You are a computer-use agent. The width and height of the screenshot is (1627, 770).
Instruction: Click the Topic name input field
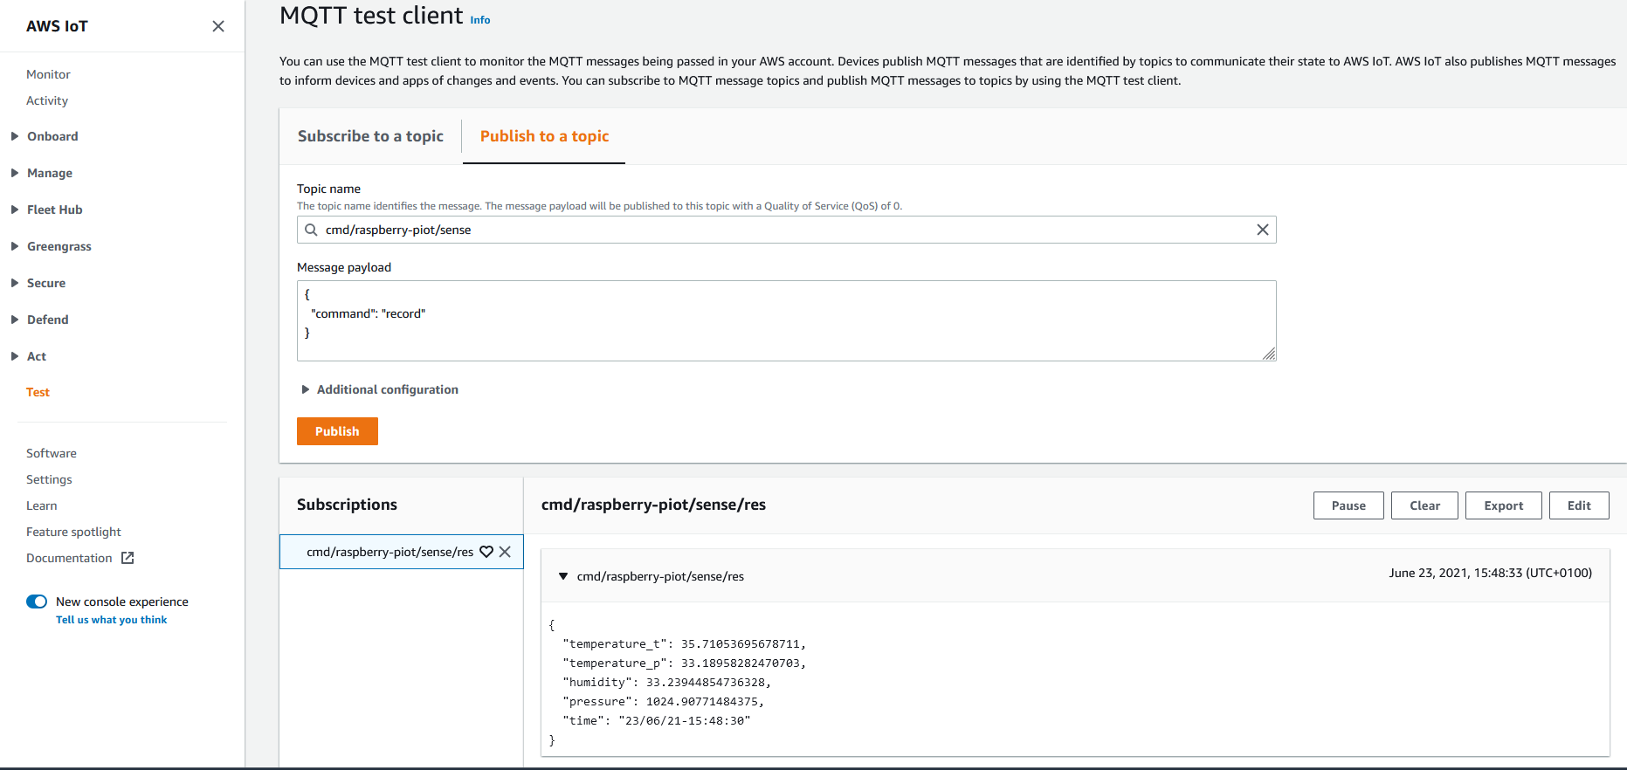[787, 230]
